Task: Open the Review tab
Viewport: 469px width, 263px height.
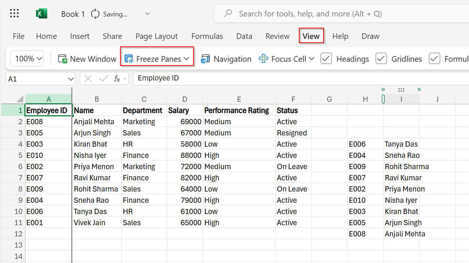Action: [x=277, y=36]
